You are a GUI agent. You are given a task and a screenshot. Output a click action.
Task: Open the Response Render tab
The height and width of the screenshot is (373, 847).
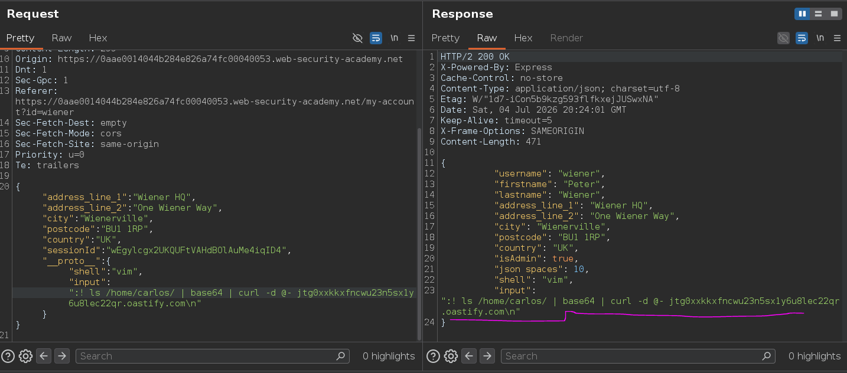pyautogui.click(x=566, y=38)
